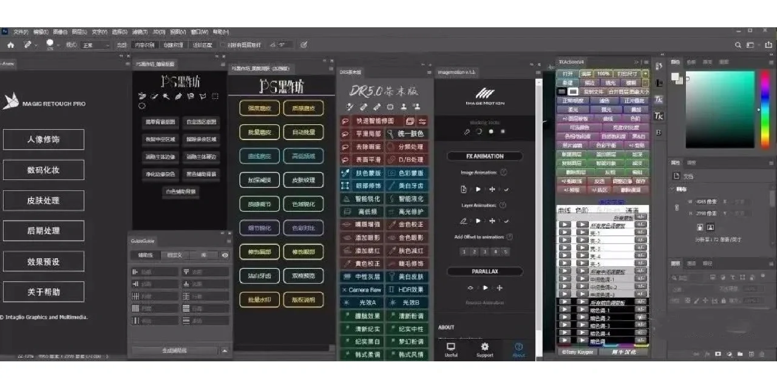Click the 批量水印 button
This screenshot has width=777, height=388.
(x=259, y=299)
